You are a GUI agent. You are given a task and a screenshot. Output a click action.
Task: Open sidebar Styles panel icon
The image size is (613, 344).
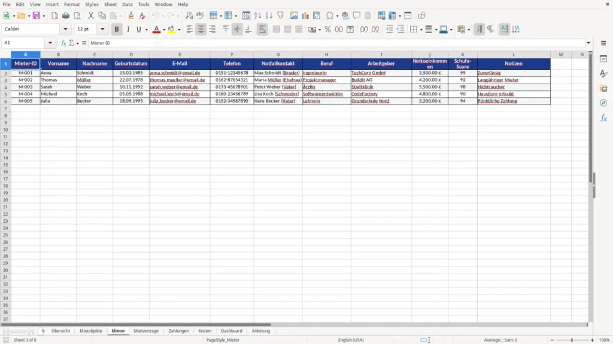point(603,73)
